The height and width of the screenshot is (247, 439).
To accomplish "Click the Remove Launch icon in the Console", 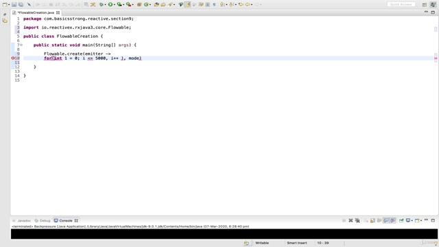I will pyautogui.click(x=351, y=221).
